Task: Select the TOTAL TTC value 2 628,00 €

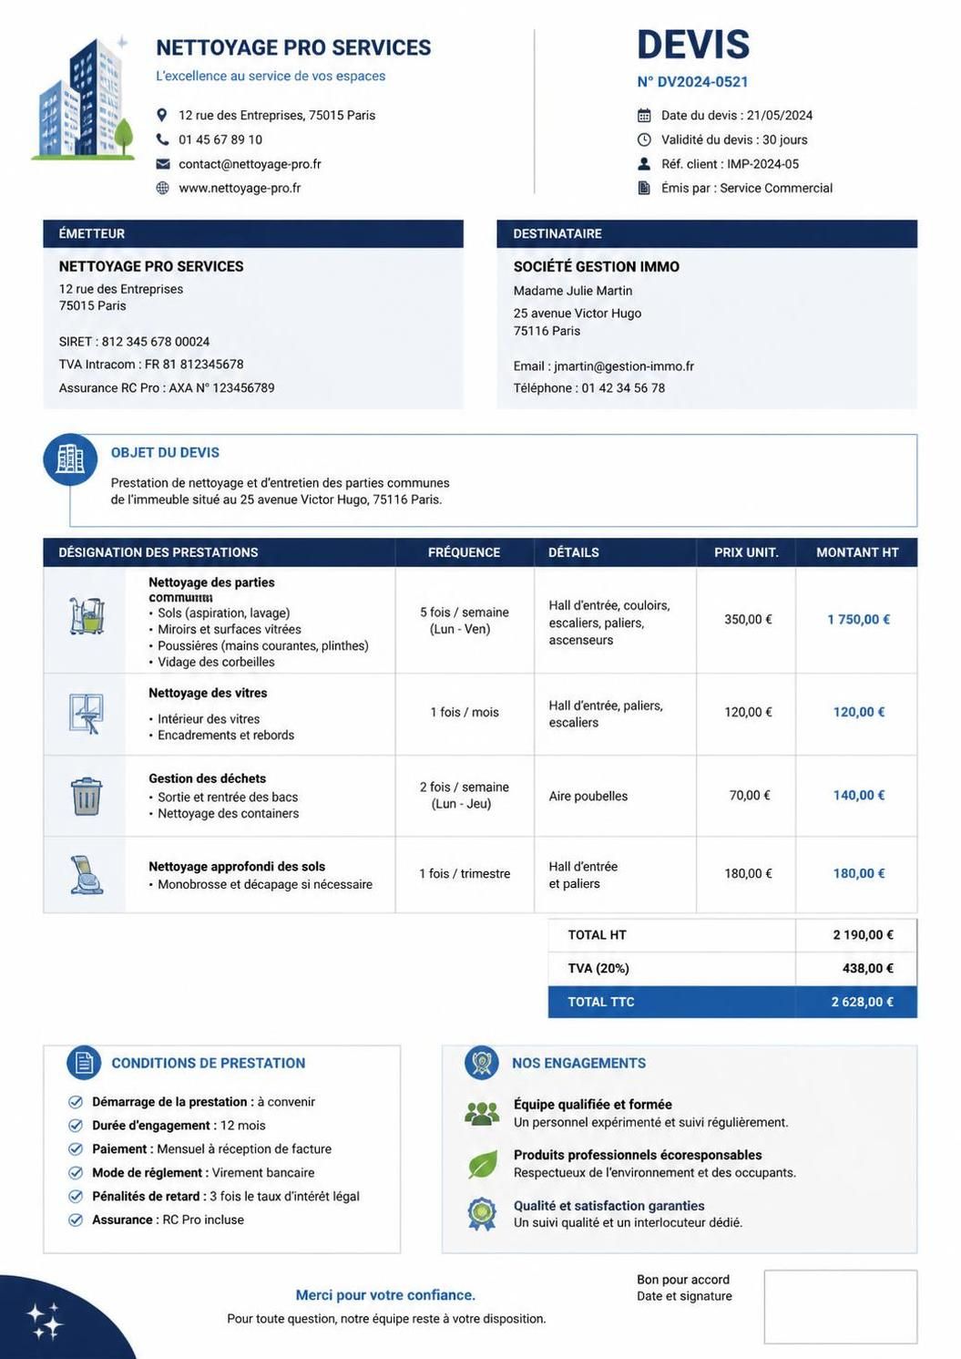Action: point(862,1002)
